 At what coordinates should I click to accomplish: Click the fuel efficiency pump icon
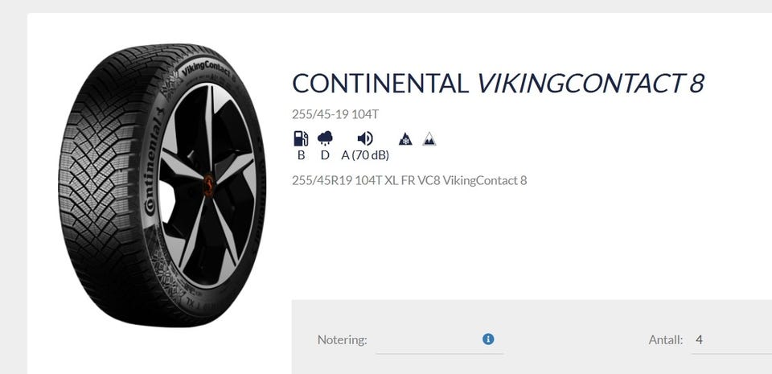click(x=301, y=139)
